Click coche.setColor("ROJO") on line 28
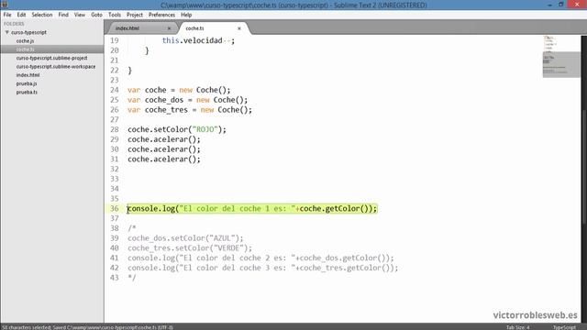Screen dimensions: 587x330 pos(177,129)
